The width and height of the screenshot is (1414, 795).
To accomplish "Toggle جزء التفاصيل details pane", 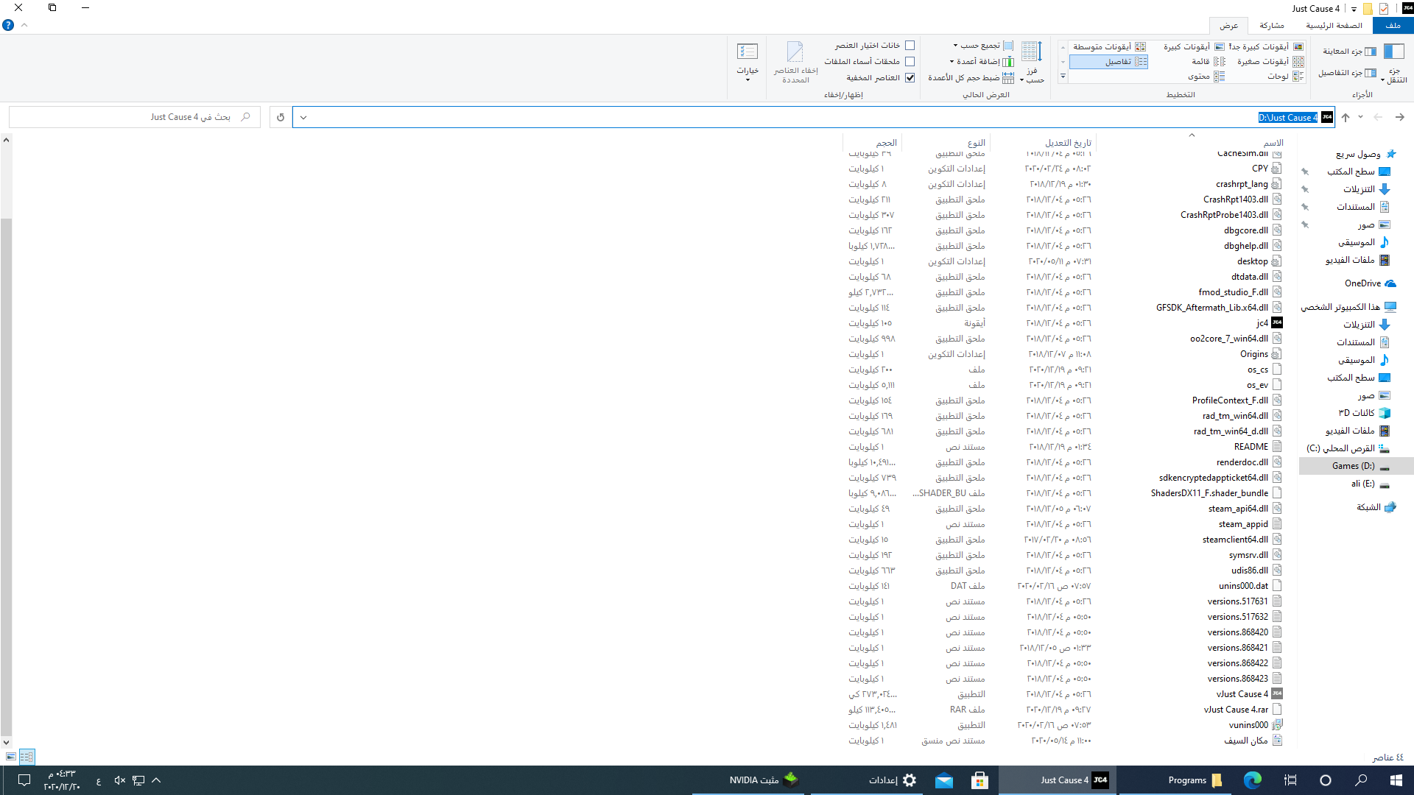I will [x=1347, y=73].
